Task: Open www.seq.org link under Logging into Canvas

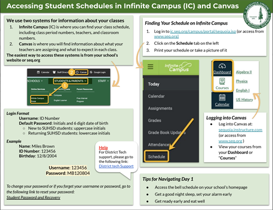Action: [x=230, y=141]
